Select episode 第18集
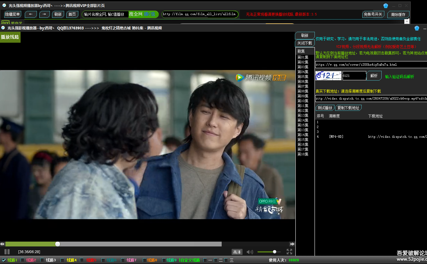 click(303, 154)
